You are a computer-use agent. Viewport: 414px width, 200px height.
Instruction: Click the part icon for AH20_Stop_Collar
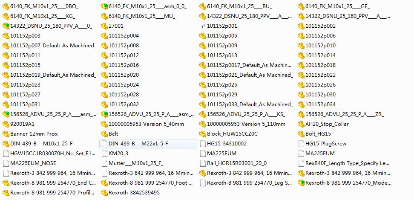click(301, 124)
